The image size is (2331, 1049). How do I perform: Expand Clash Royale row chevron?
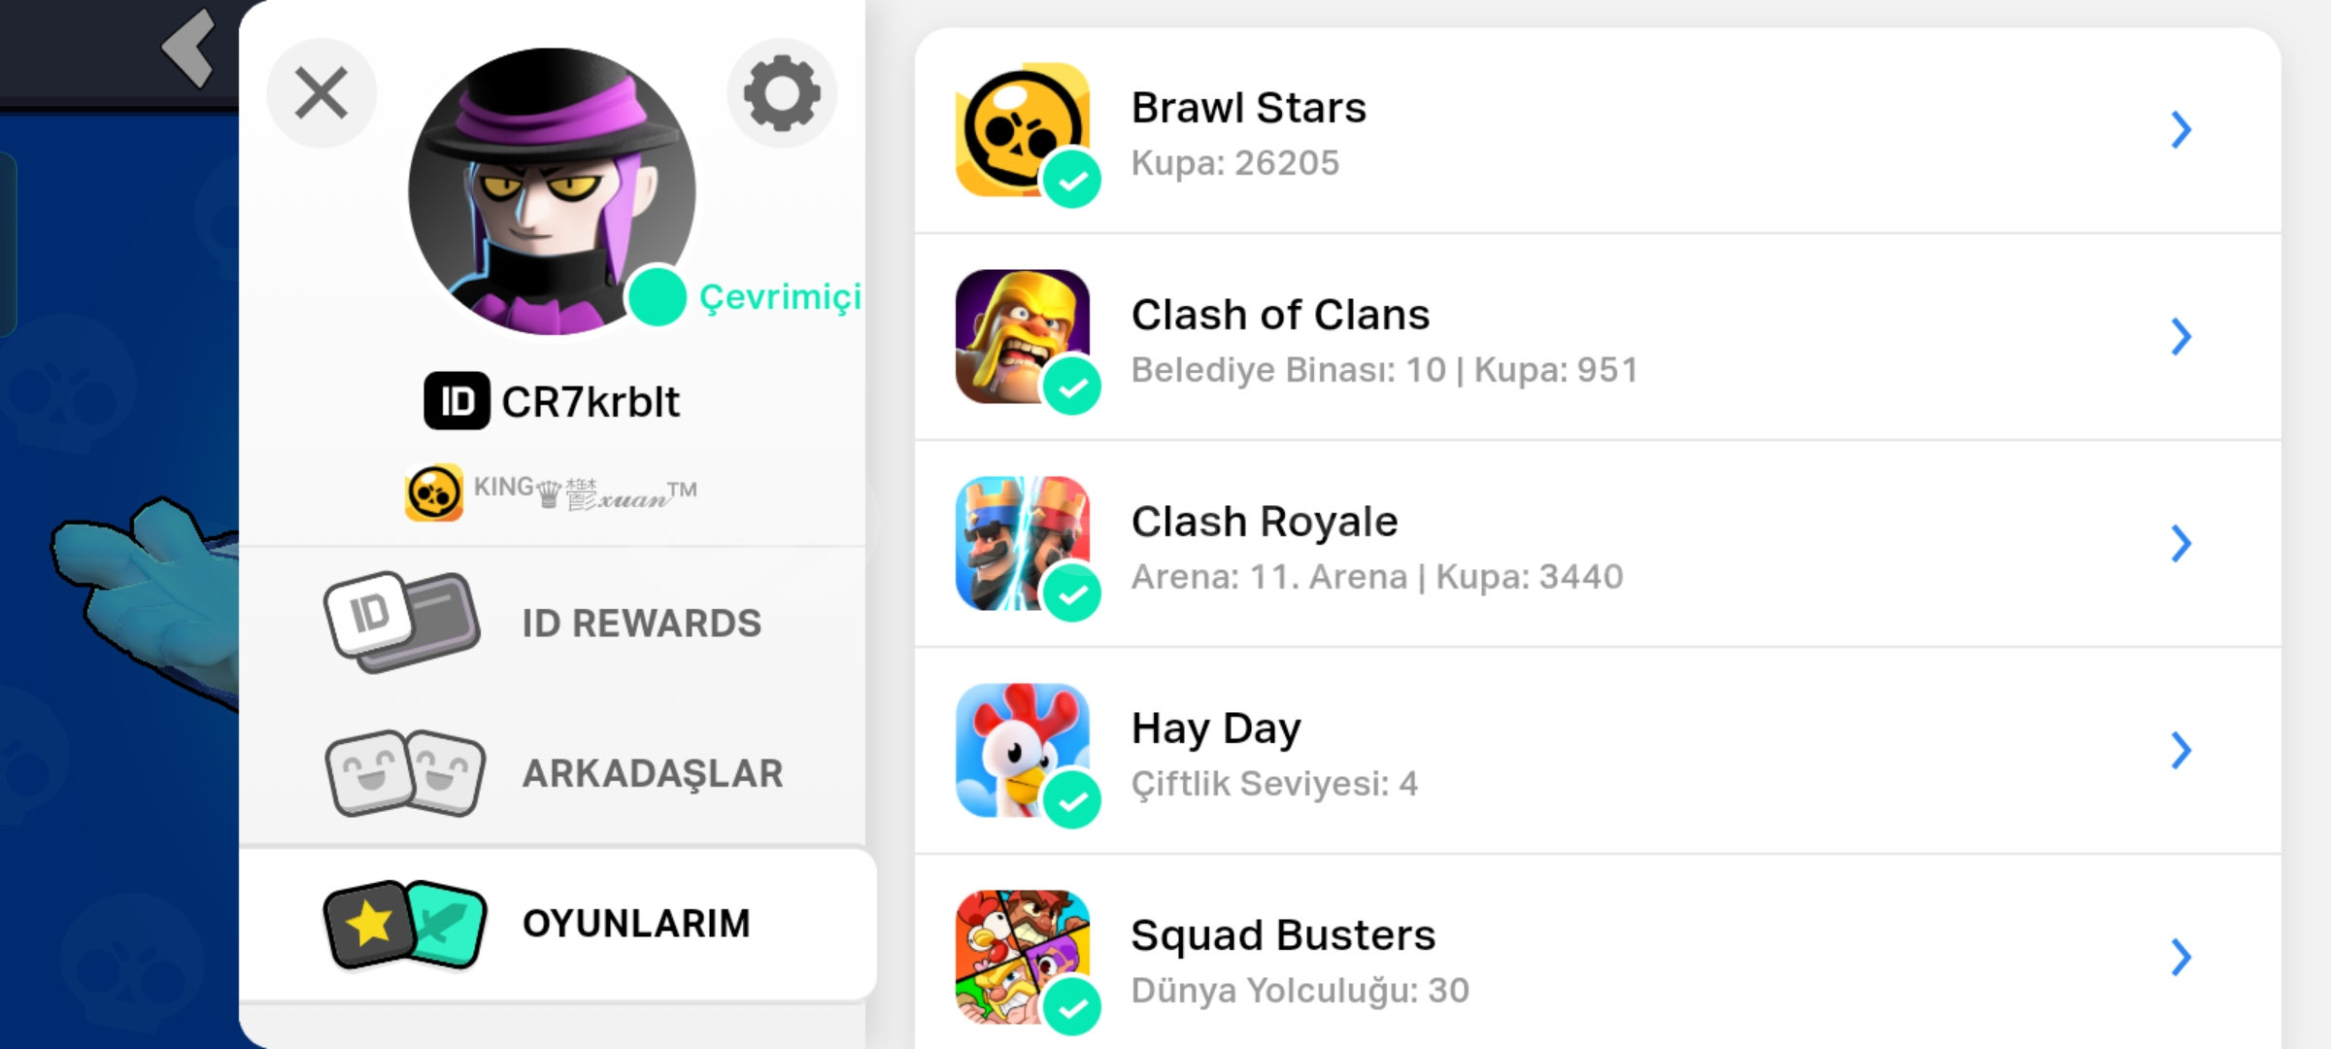tap(2181, 543)
